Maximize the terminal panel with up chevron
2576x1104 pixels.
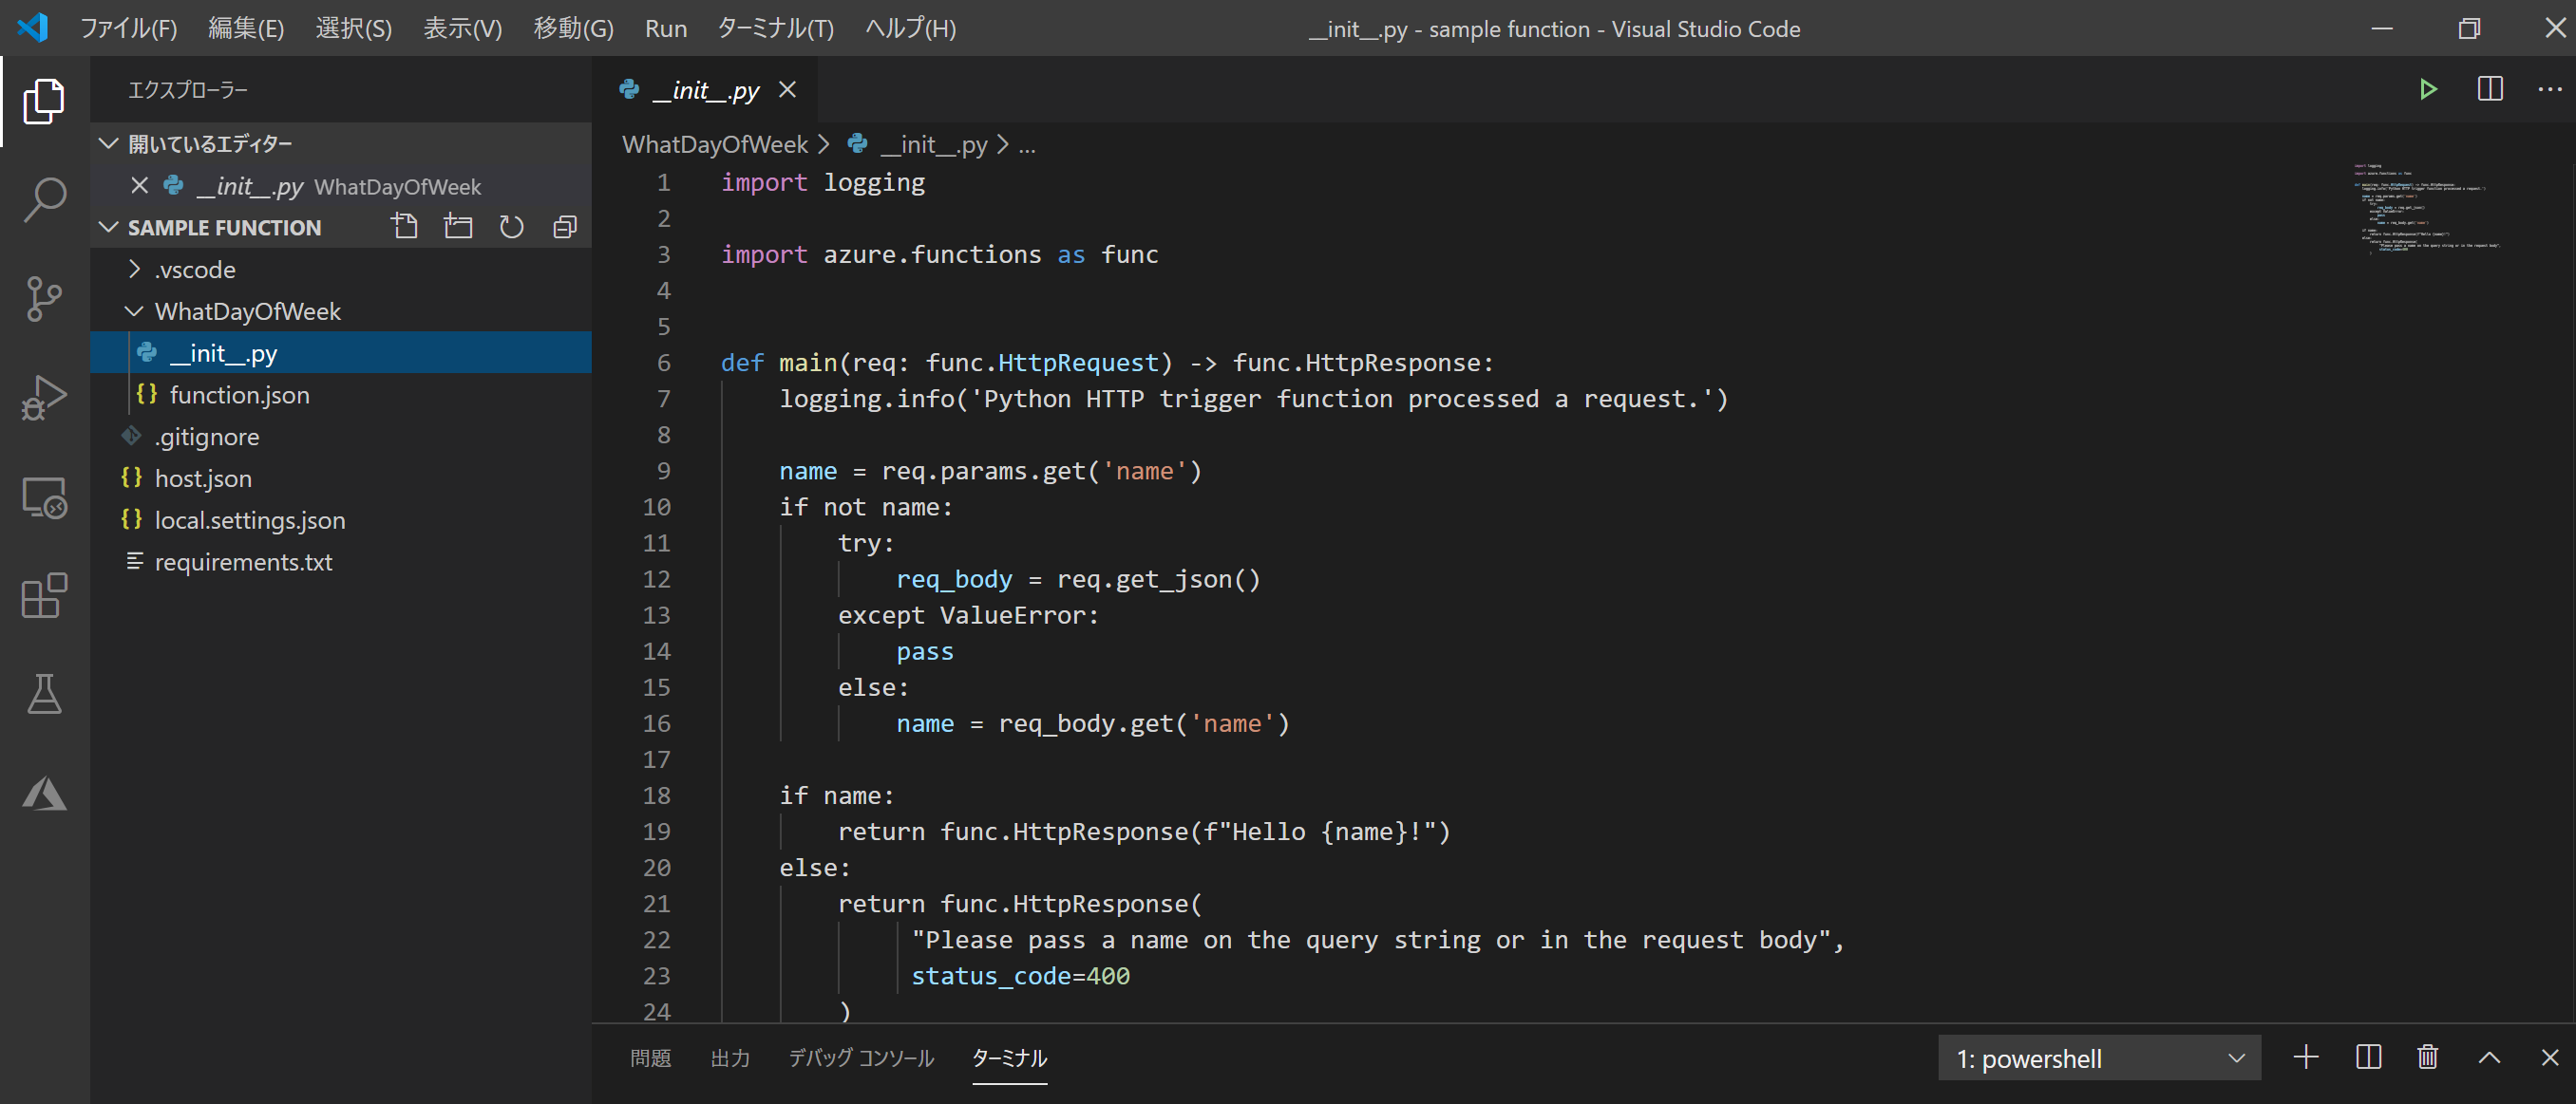click(x=2489, y=1058)
